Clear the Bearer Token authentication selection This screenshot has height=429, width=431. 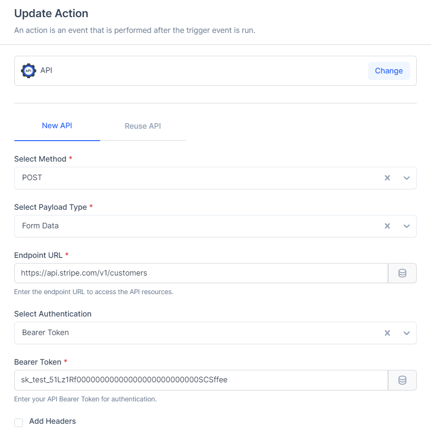[387, 333]
